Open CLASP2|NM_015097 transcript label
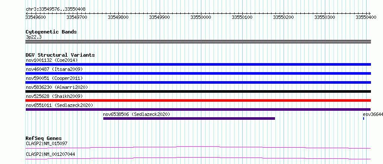 (46, 143)
